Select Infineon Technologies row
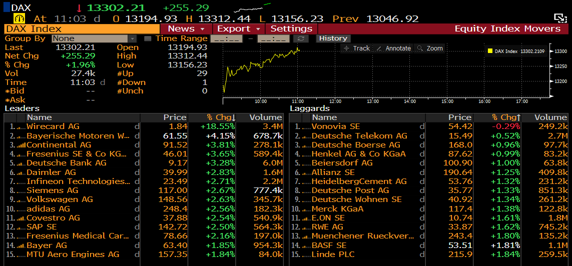572x266 pixels. pos(143,181)
